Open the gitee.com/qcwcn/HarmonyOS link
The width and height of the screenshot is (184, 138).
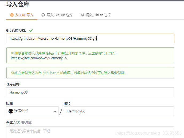(39, 58)
